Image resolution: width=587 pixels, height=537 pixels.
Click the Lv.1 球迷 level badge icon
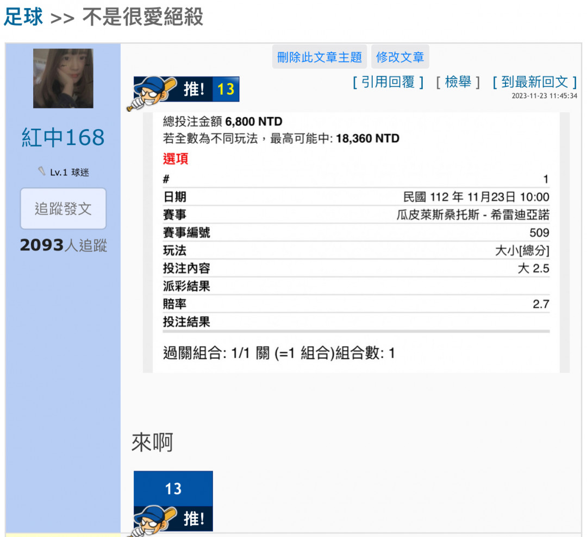tap(41, 171)
